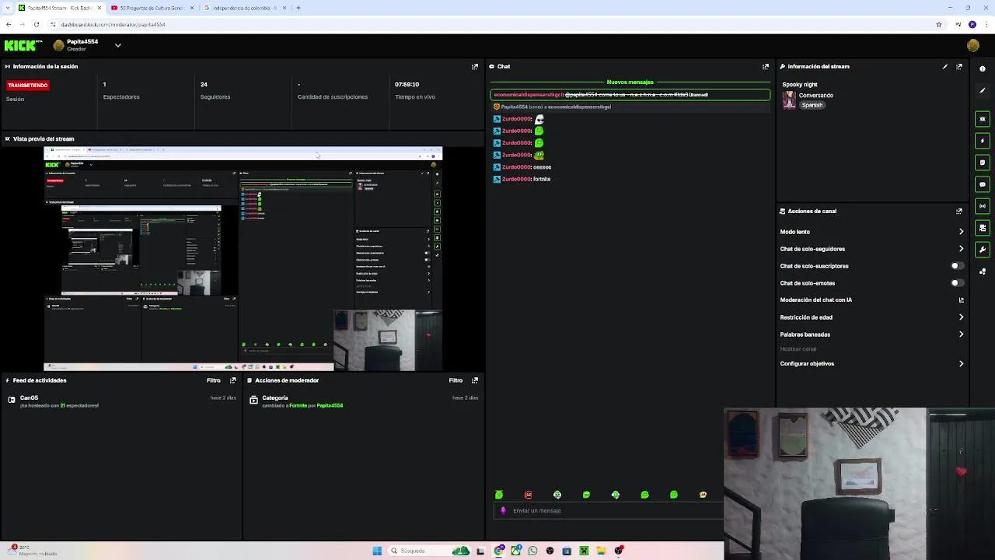Click the Enviar un mensaje field
Image resolution: width=995 pixels, height=560 pixels.
tap(610, 511)
